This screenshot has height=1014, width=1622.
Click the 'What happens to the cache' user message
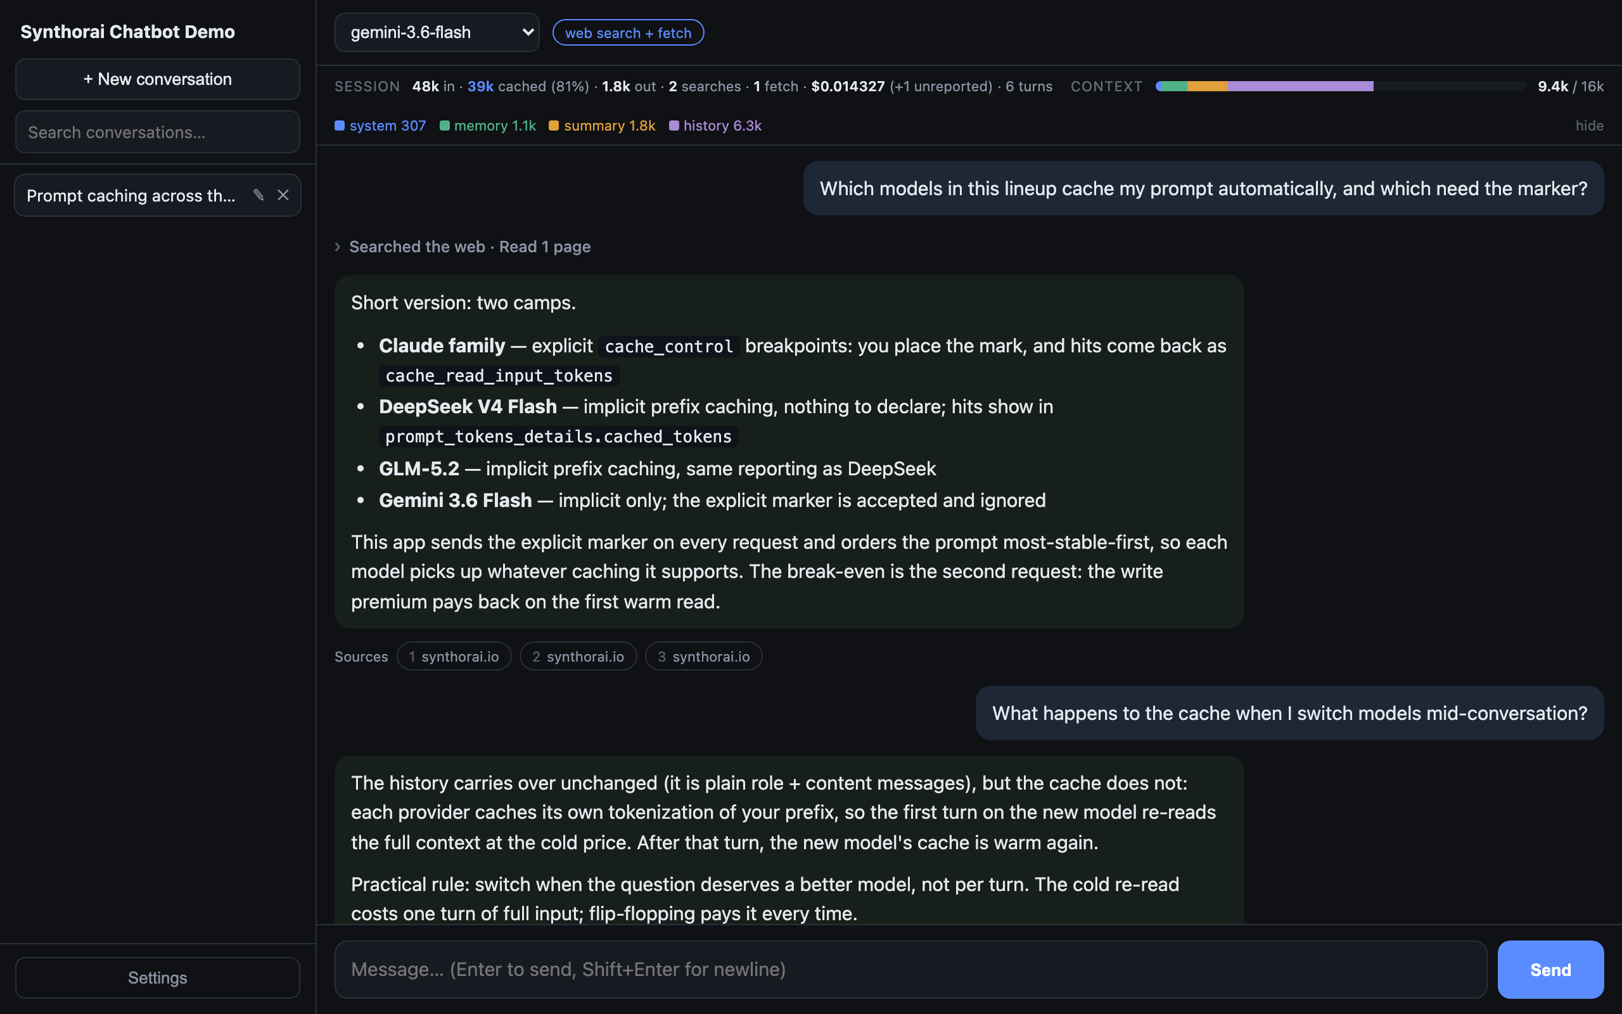1289,713
